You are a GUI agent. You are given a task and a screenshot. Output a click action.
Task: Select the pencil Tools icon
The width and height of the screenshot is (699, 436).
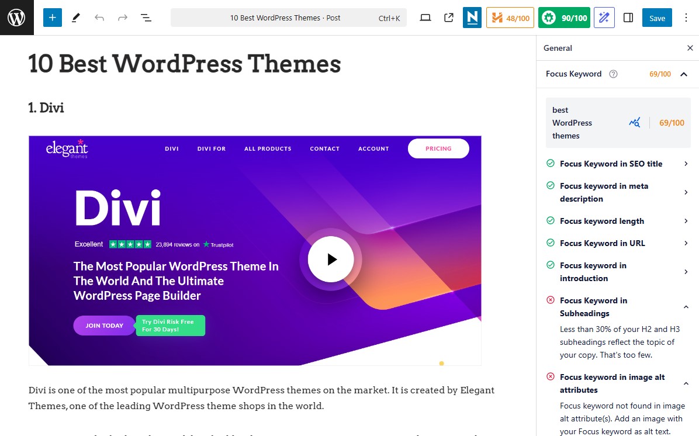pos(76,18)
